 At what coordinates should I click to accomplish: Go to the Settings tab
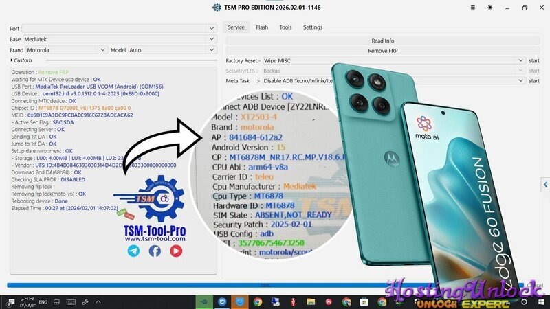pos(313,27)
